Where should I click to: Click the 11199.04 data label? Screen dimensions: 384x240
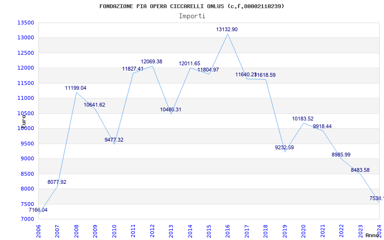pos(76,88)
